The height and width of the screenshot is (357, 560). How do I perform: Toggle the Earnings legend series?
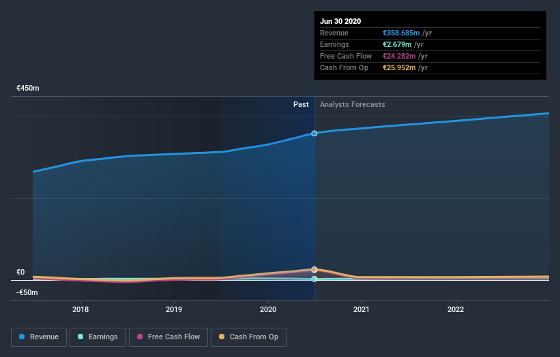[x=98, y=337]
